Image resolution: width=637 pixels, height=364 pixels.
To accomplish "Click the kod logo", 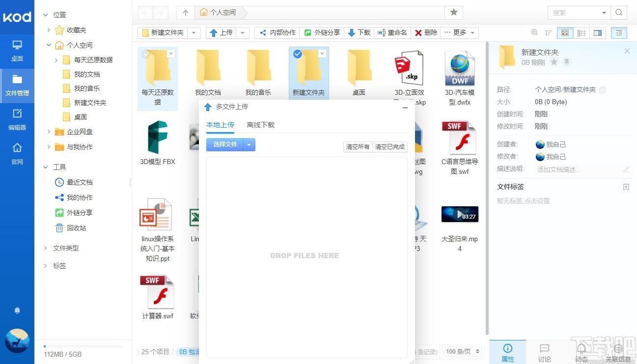I will point(17,17).
